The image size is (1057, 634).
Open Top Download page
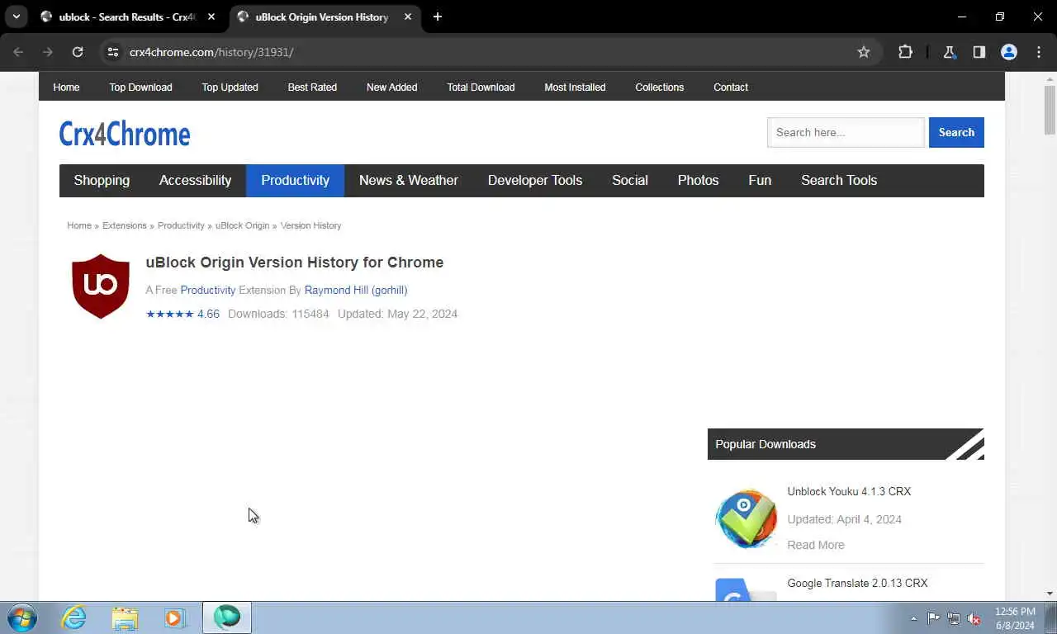click(x=141, y=87)
